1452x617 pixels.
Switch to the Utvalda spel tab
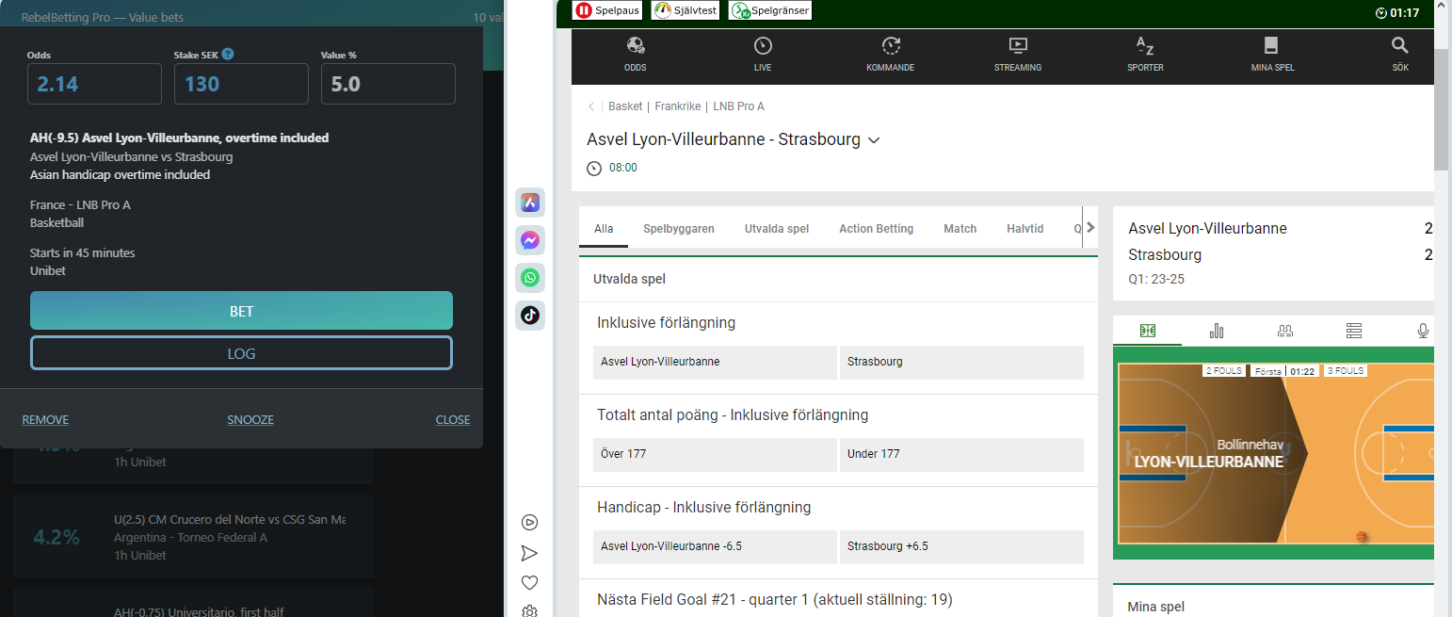(777, 228)
